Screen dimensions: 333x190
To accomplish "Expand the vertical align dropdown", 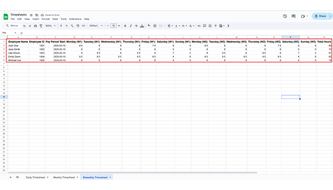I will click(179, 26).
